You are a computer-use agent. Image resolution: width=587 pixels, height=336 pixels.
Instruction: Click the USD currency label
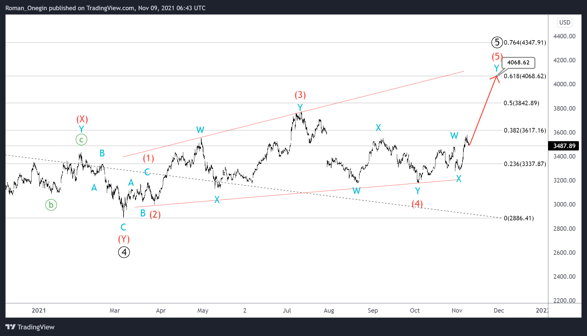[565, 22]
